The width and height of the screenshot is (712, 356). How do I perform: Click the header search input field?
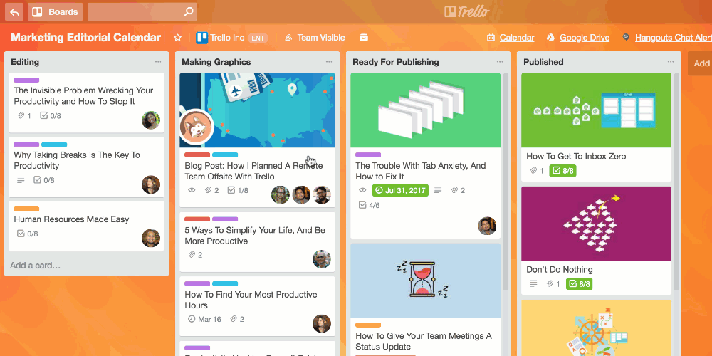(x=135, y=12)
